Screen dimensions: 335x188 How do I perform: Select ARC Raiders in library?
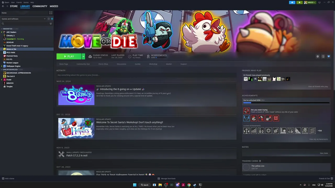click(11, 32)
